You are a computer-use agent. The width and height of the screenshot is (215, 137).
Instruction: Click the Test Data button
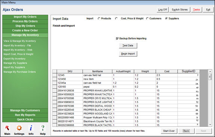pos(128,46)
